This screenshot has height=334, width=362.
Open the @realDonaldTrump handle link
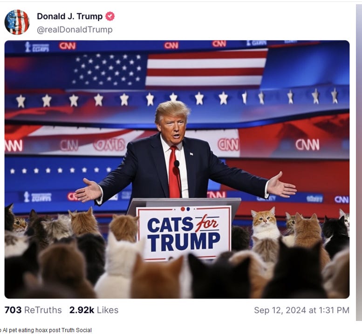coord(75,29)
